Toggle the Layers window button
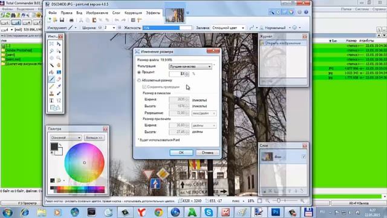Image resolution: width=387 pixels, height=218 pixels. 285,12
